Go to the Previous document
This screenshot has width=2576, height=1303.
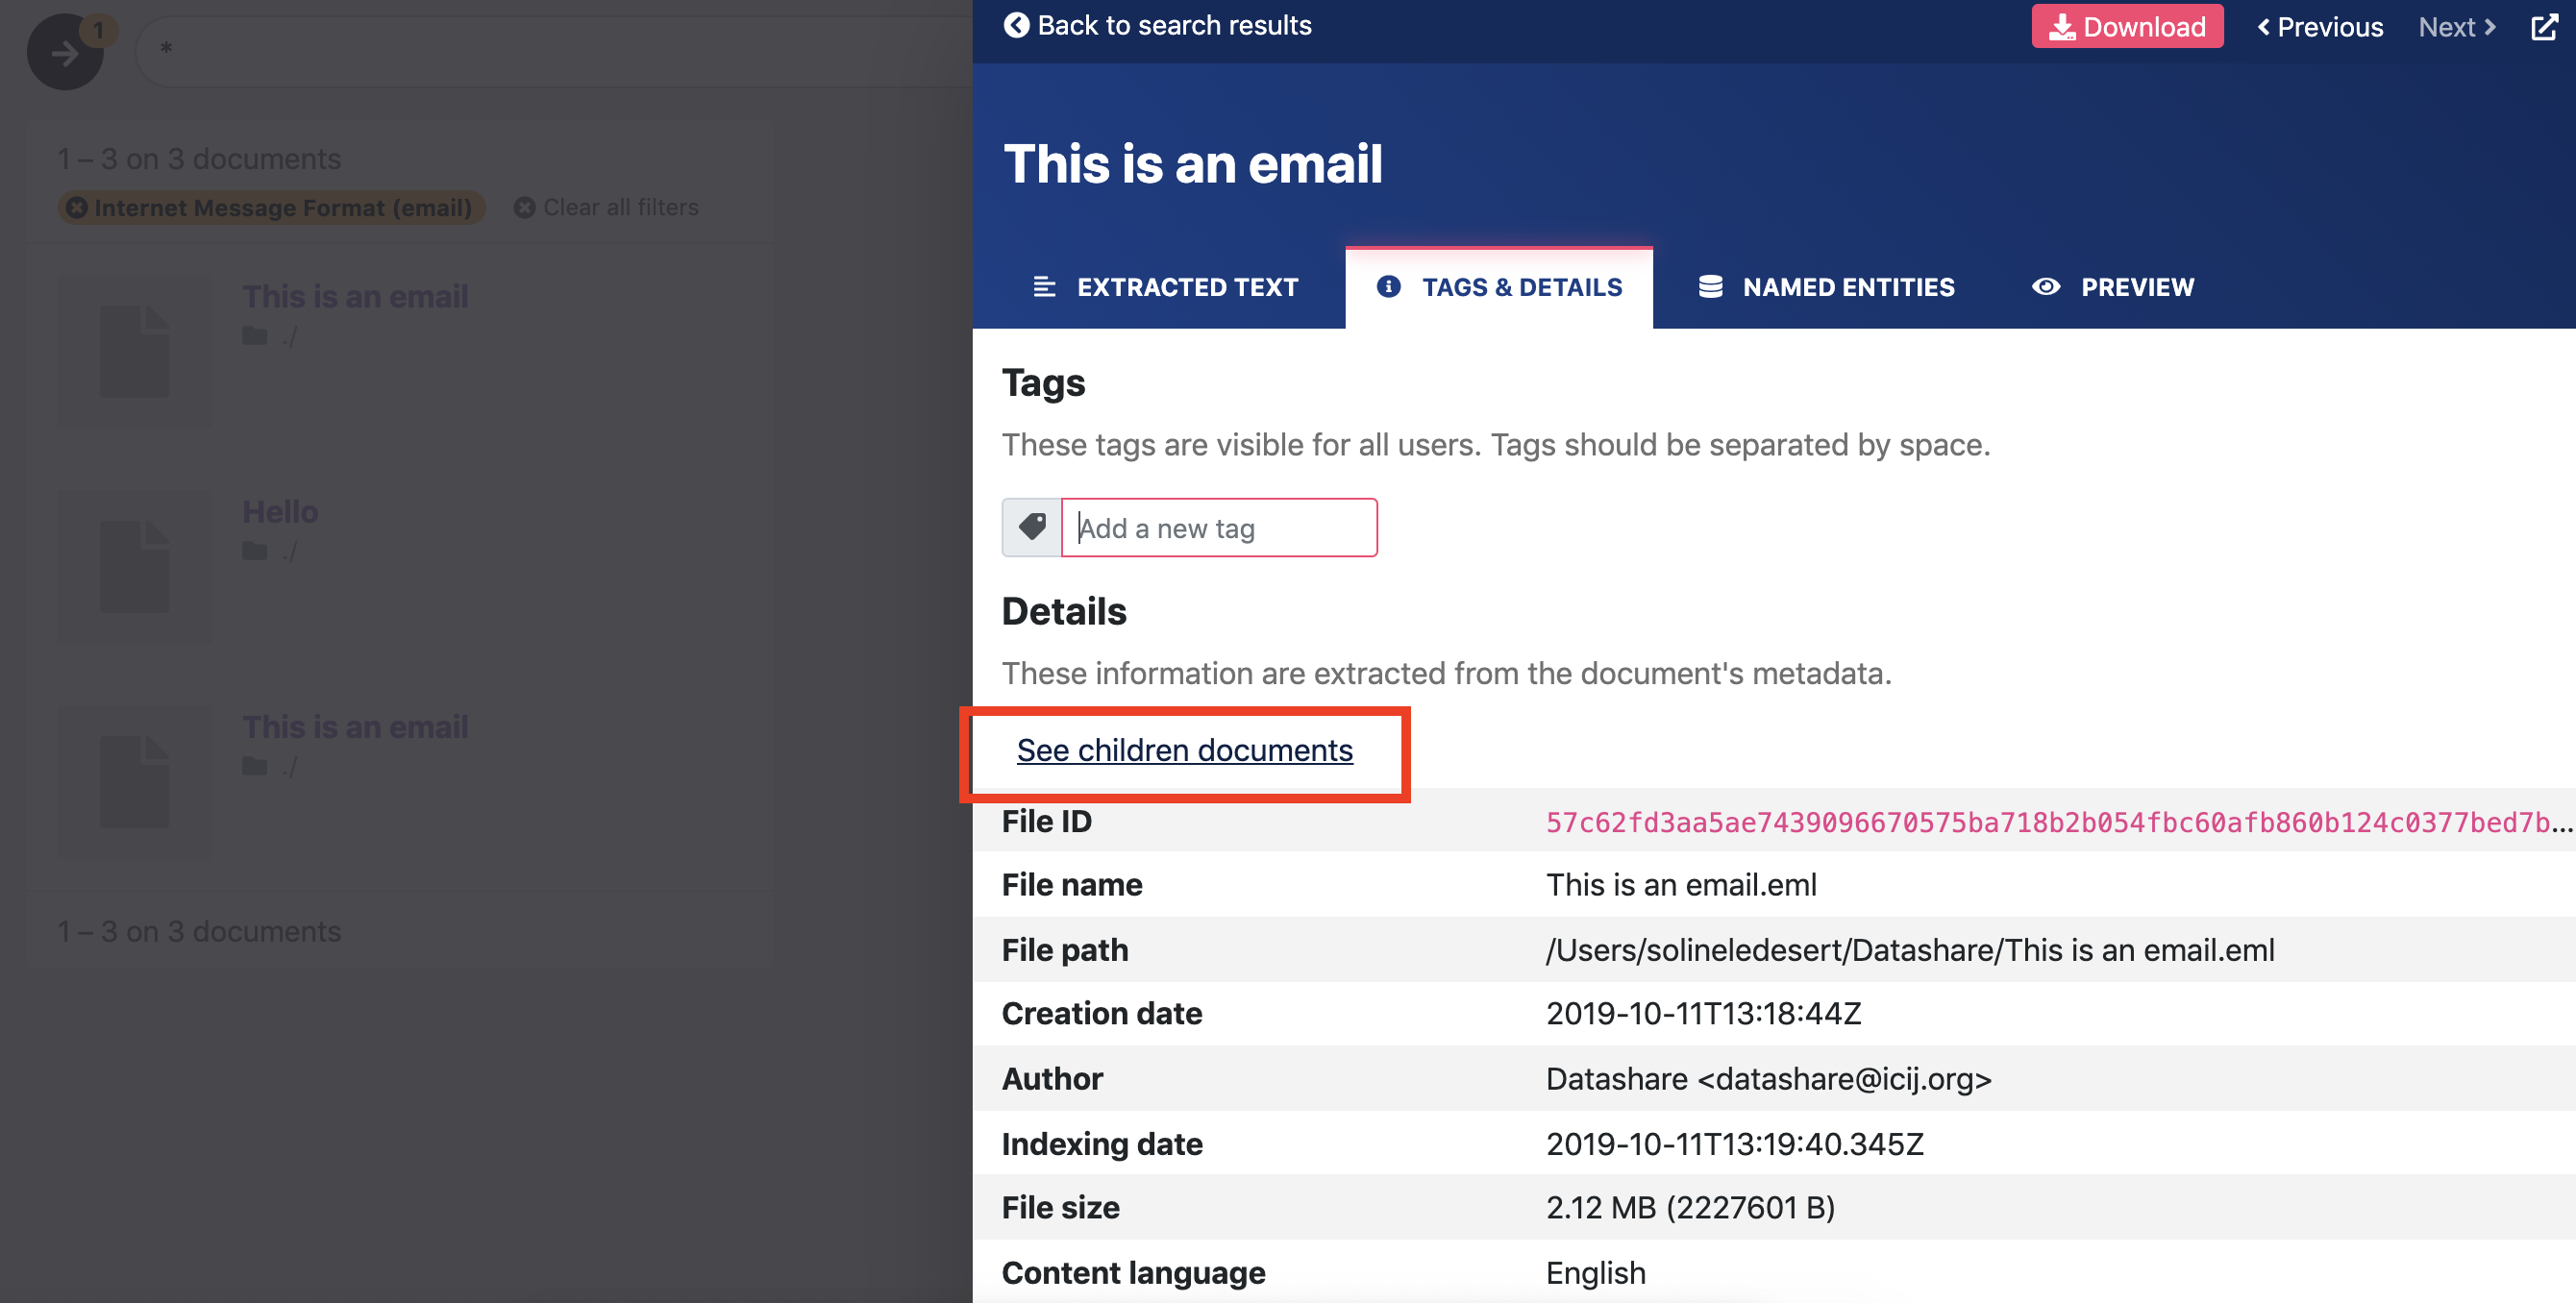coord(2320,27)
